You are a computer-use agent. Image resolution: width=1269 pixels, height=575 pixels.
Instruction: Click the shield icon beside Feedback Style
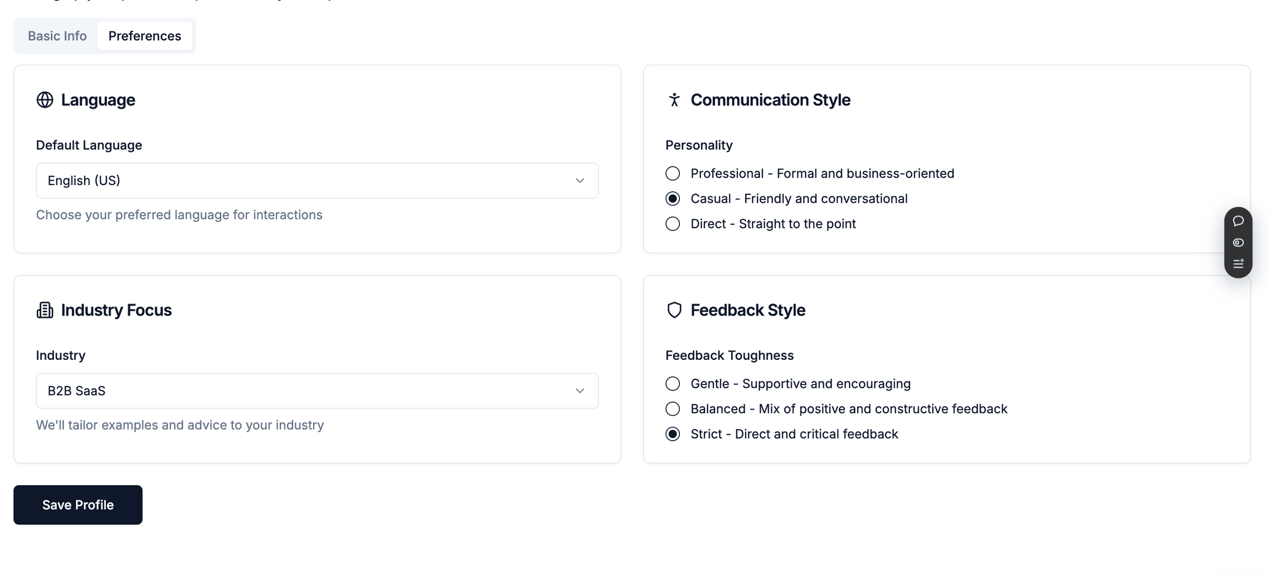[x=674, y=310]
